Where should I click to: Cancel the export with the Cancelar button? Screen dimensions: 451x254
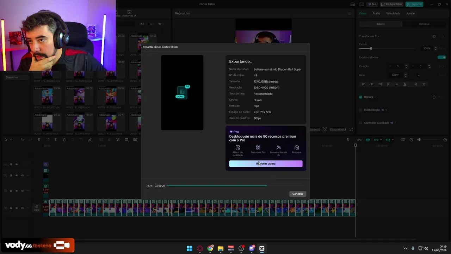pyautogui.click(x=298, y=194)
